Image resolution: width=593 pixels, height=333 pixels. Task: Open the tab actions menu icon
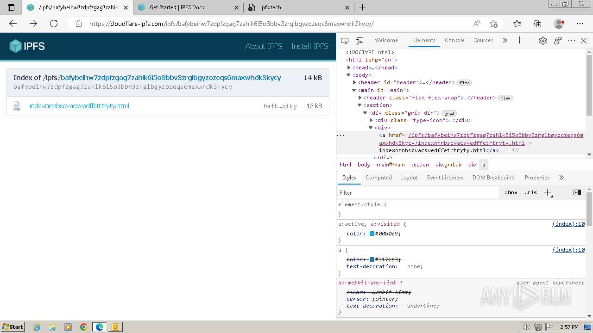coord(11,7)
